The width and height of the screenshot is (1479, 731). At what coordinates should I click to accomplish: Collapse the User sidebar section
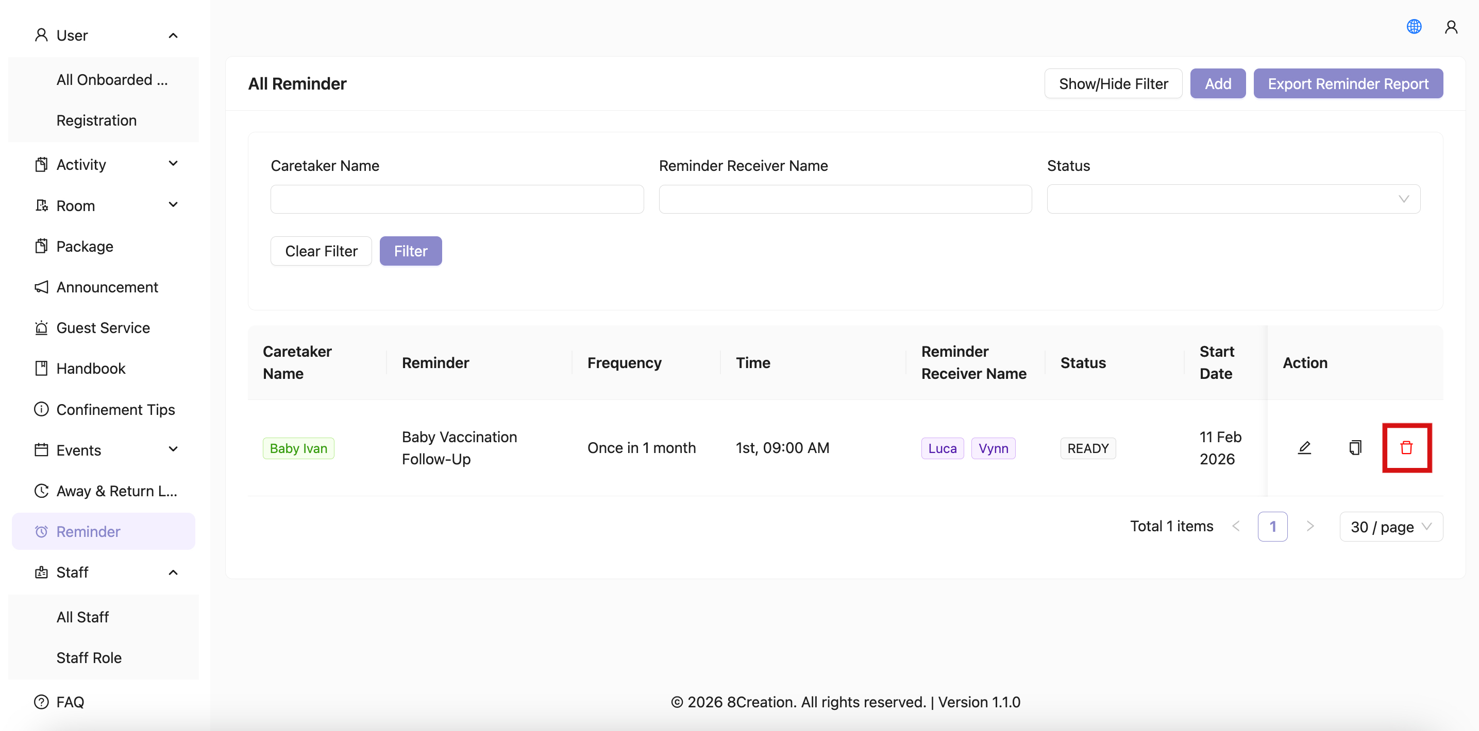click(173, 36)
